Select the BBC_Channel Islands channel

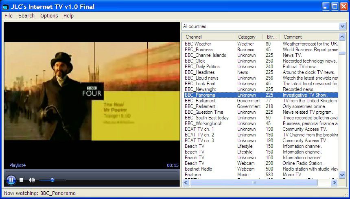click(x=261, y=55)
